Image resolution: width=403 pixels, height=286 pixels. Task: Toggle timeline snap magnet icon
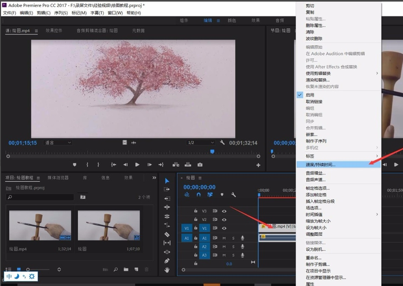[199, 195]
